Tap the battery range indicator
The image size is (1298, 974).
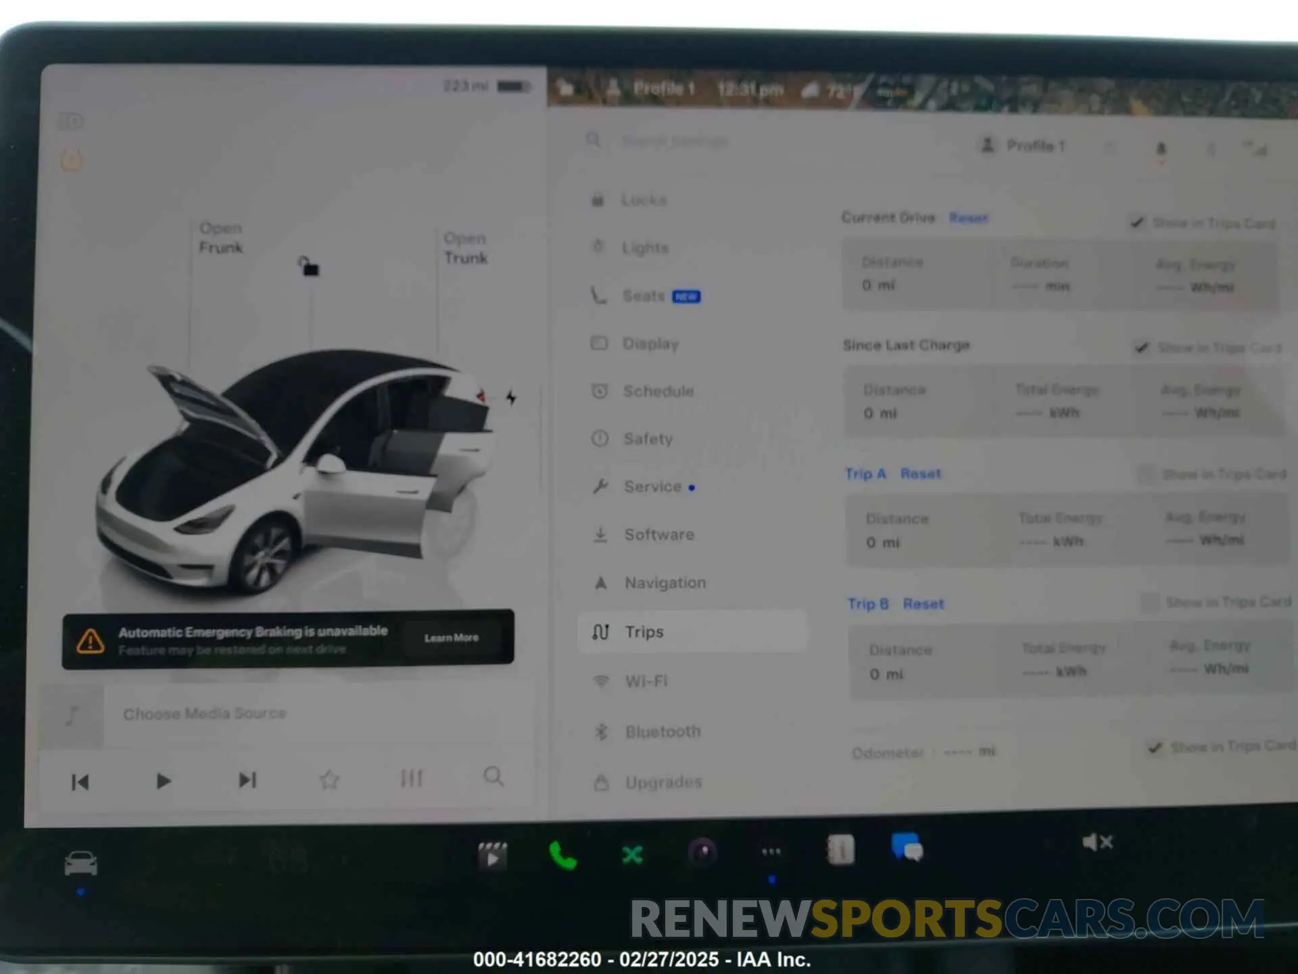[x=488, y=86]
